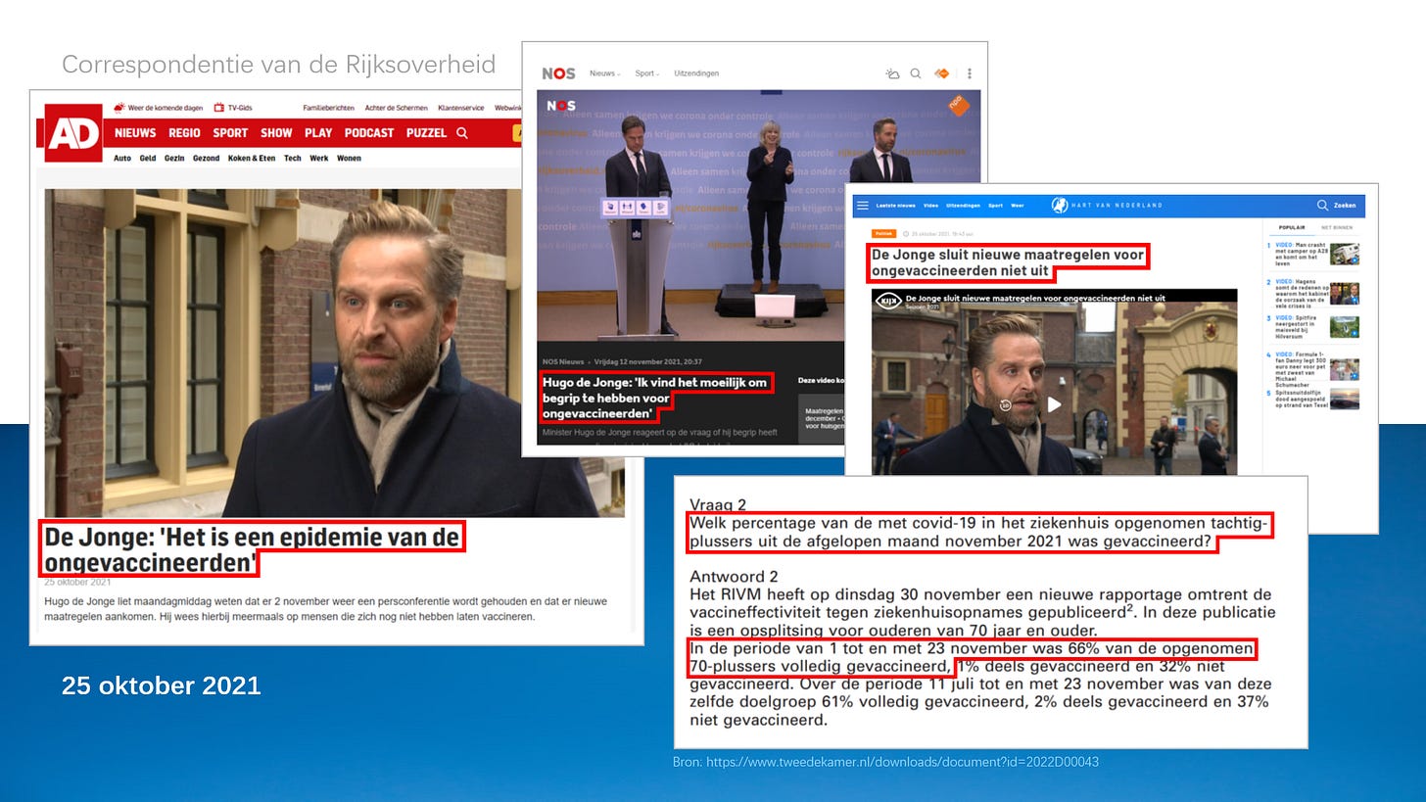Click the AD 'Koken & Eten' link
The width and height of the screenshot is (1426, 802).
click(252, 158)
